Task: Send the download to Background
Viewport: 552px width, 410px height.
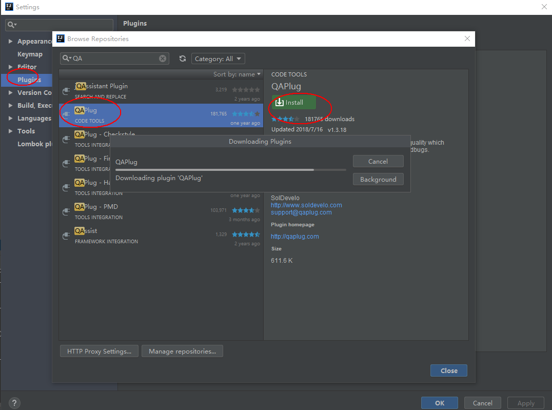Action: (x=378, y=179)
